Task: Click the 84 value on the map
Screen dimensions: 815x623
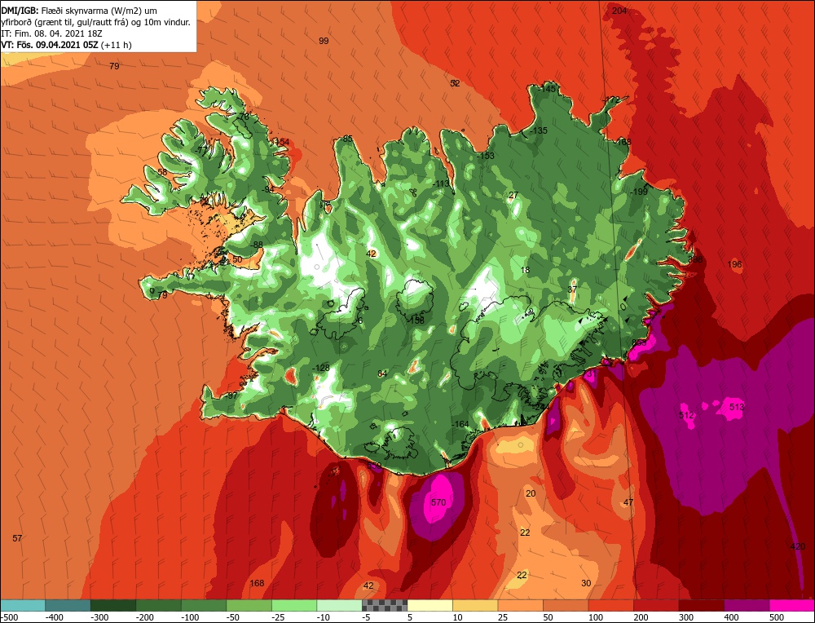Action: (382, 373)
